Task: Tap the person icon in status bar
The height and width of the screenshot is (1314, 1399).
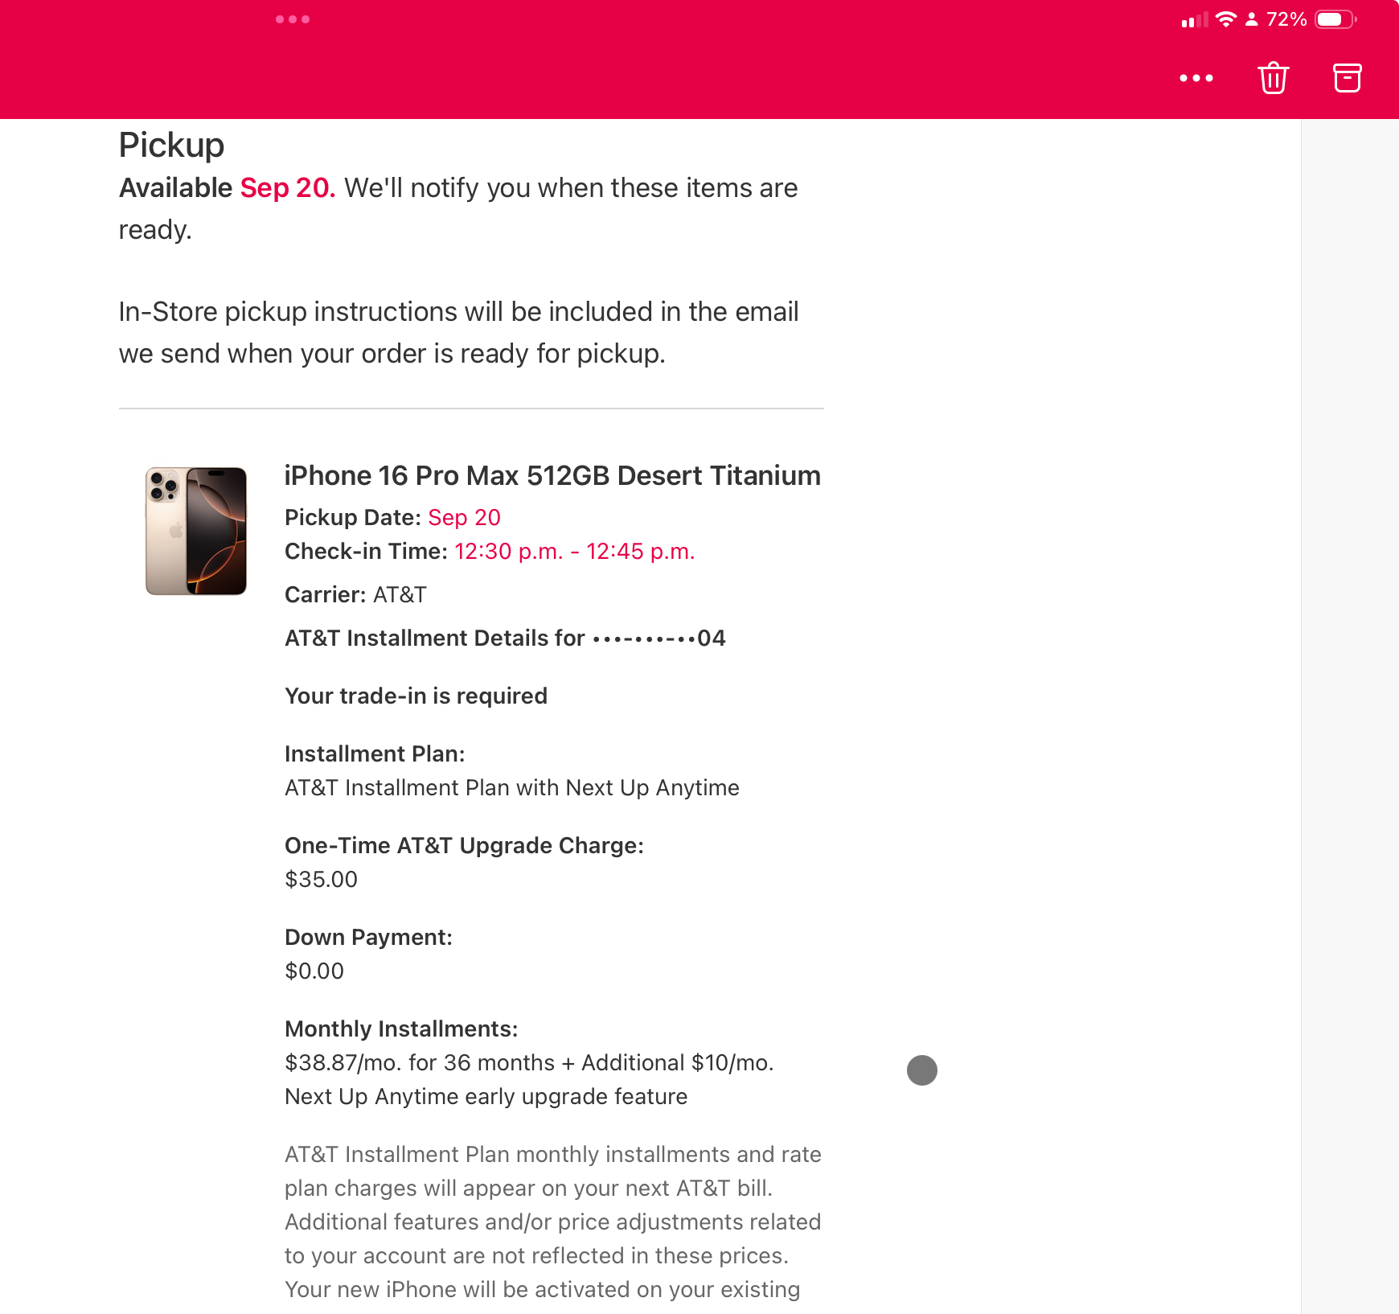Action: click(x=1251, y=19)
